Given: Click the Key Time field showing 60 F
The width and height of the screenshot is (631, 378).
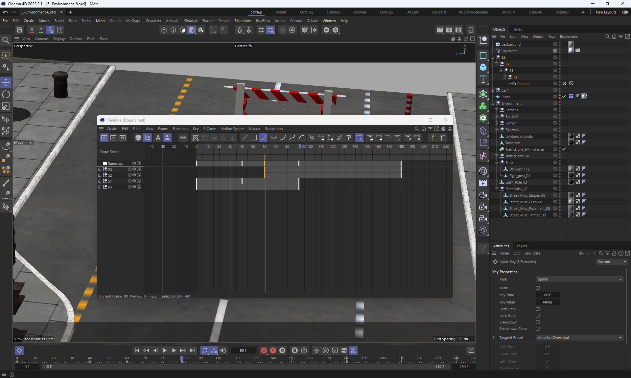Looking at the screenshot, I should click(547, 295).
